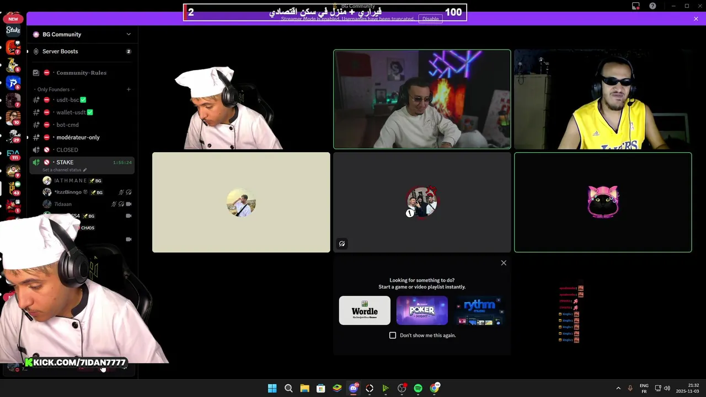Start the Wordle activity

365,310
